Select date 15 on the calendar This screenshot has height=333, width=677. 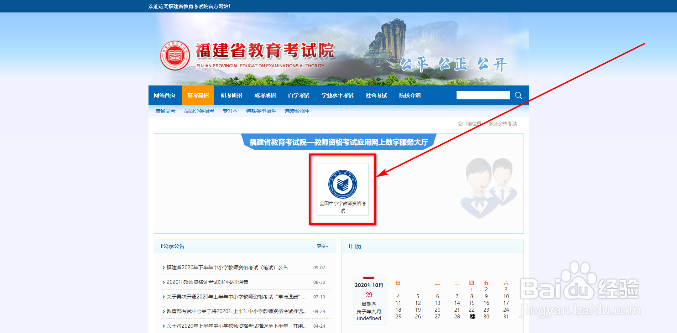pos(472,303)
